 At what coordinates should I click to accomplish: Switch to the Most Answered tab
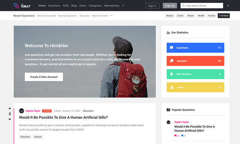coord(46,16)
